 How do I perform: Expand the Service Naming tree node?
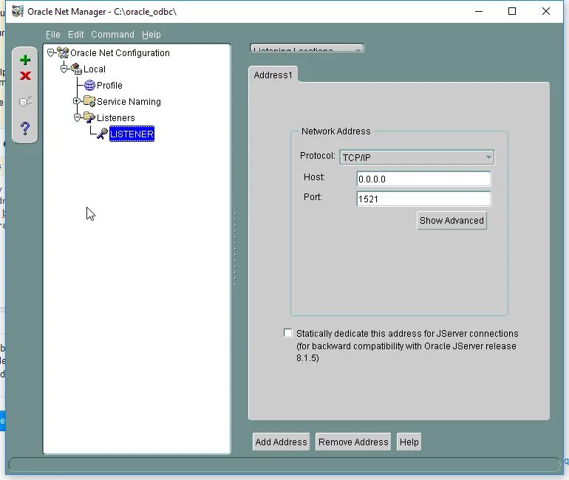coord(77,101)
